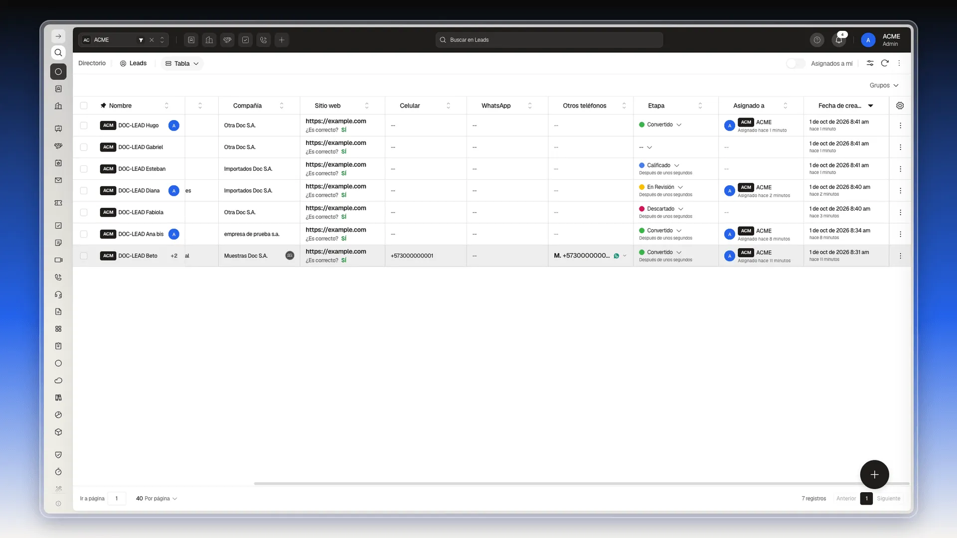This screenshot has height=538, width=957.
Task: Open the filter sliders icon
Action: (870, 63)
